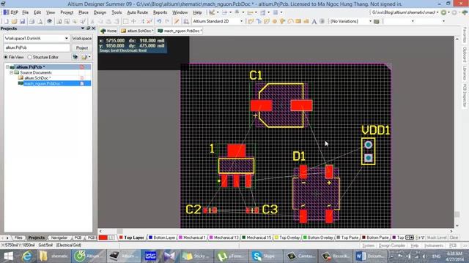Open the Design menu

[x=100, y=12]
